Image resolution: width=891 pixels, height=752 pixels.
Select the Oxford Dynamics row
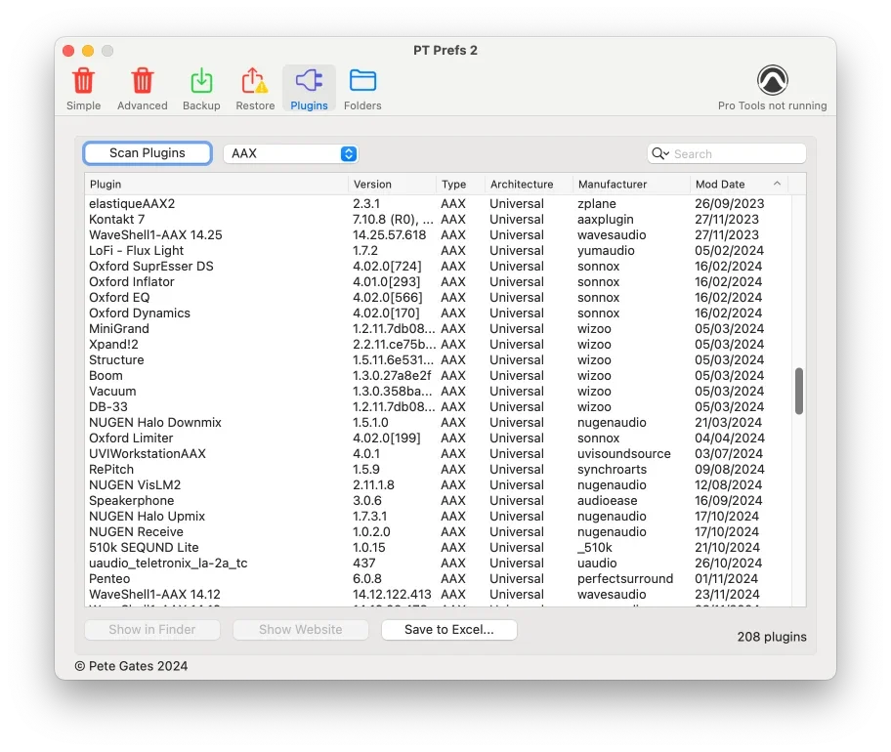438,313
